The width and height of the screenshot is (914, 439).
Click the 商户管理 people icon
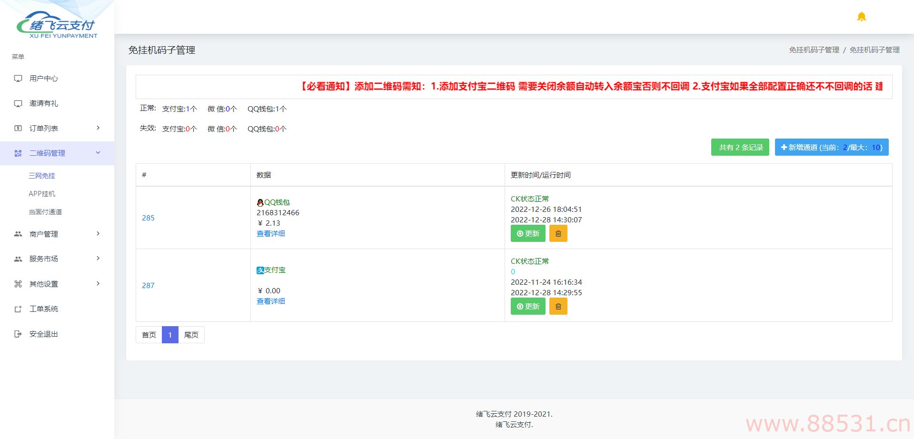[18, 234]
